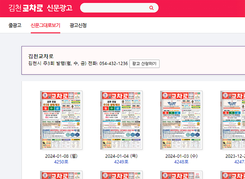Click the 광고 신청하기 button
Image resolution: width=245 pixels, height=179 pixels.
click(144, 64)
